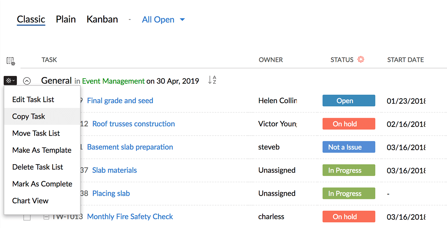
Task: Choose Chart View from the menu
Action: click(x=42, y=201)
